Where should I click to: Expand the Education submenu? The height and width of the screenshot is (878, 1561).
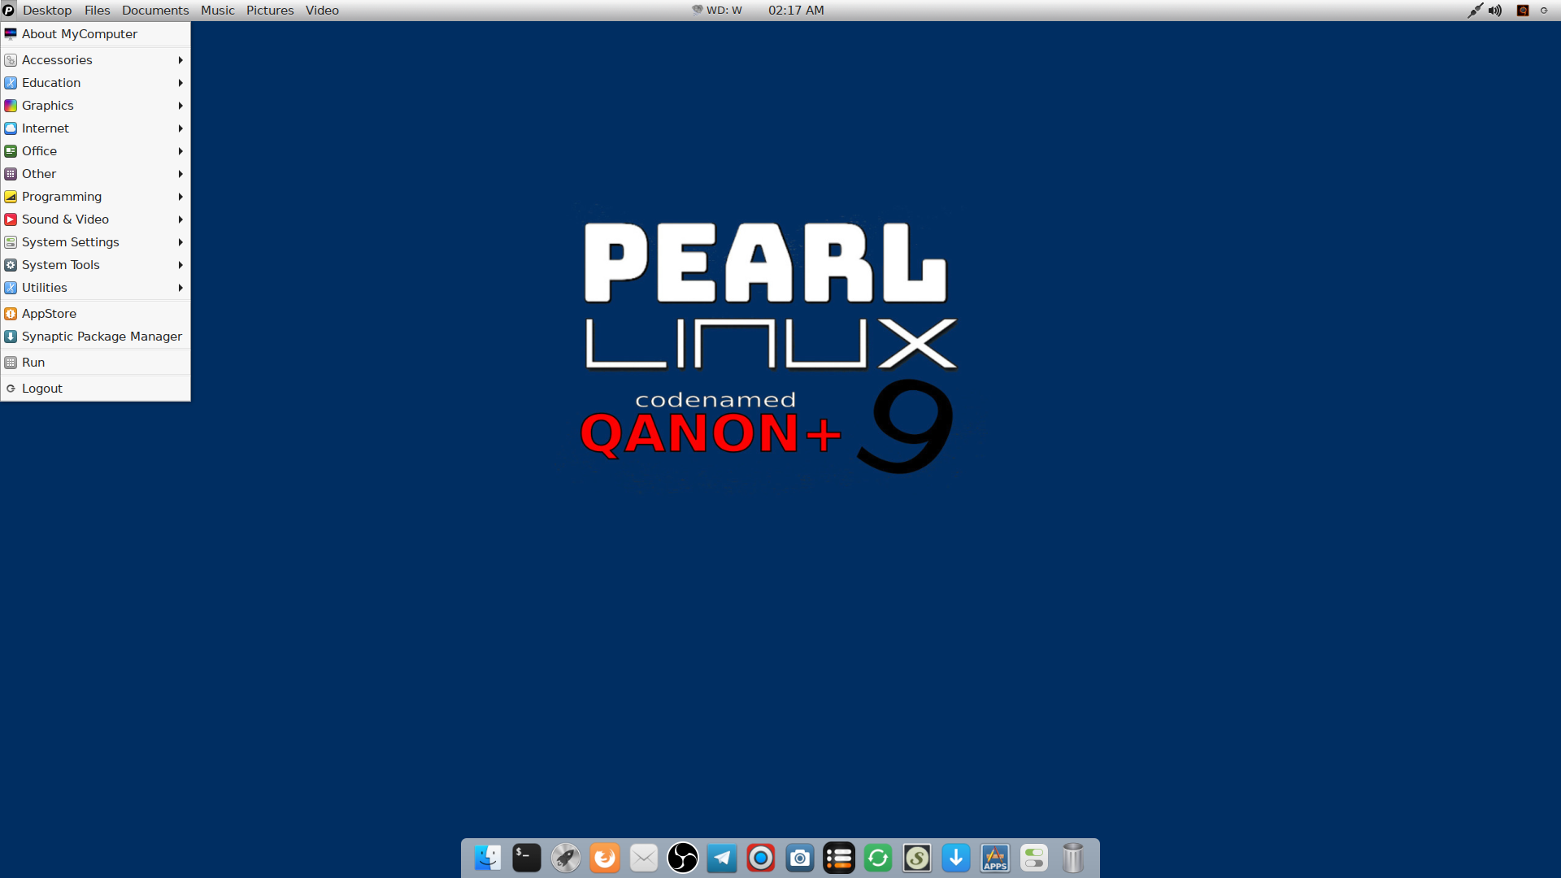[x=95, y=83]
